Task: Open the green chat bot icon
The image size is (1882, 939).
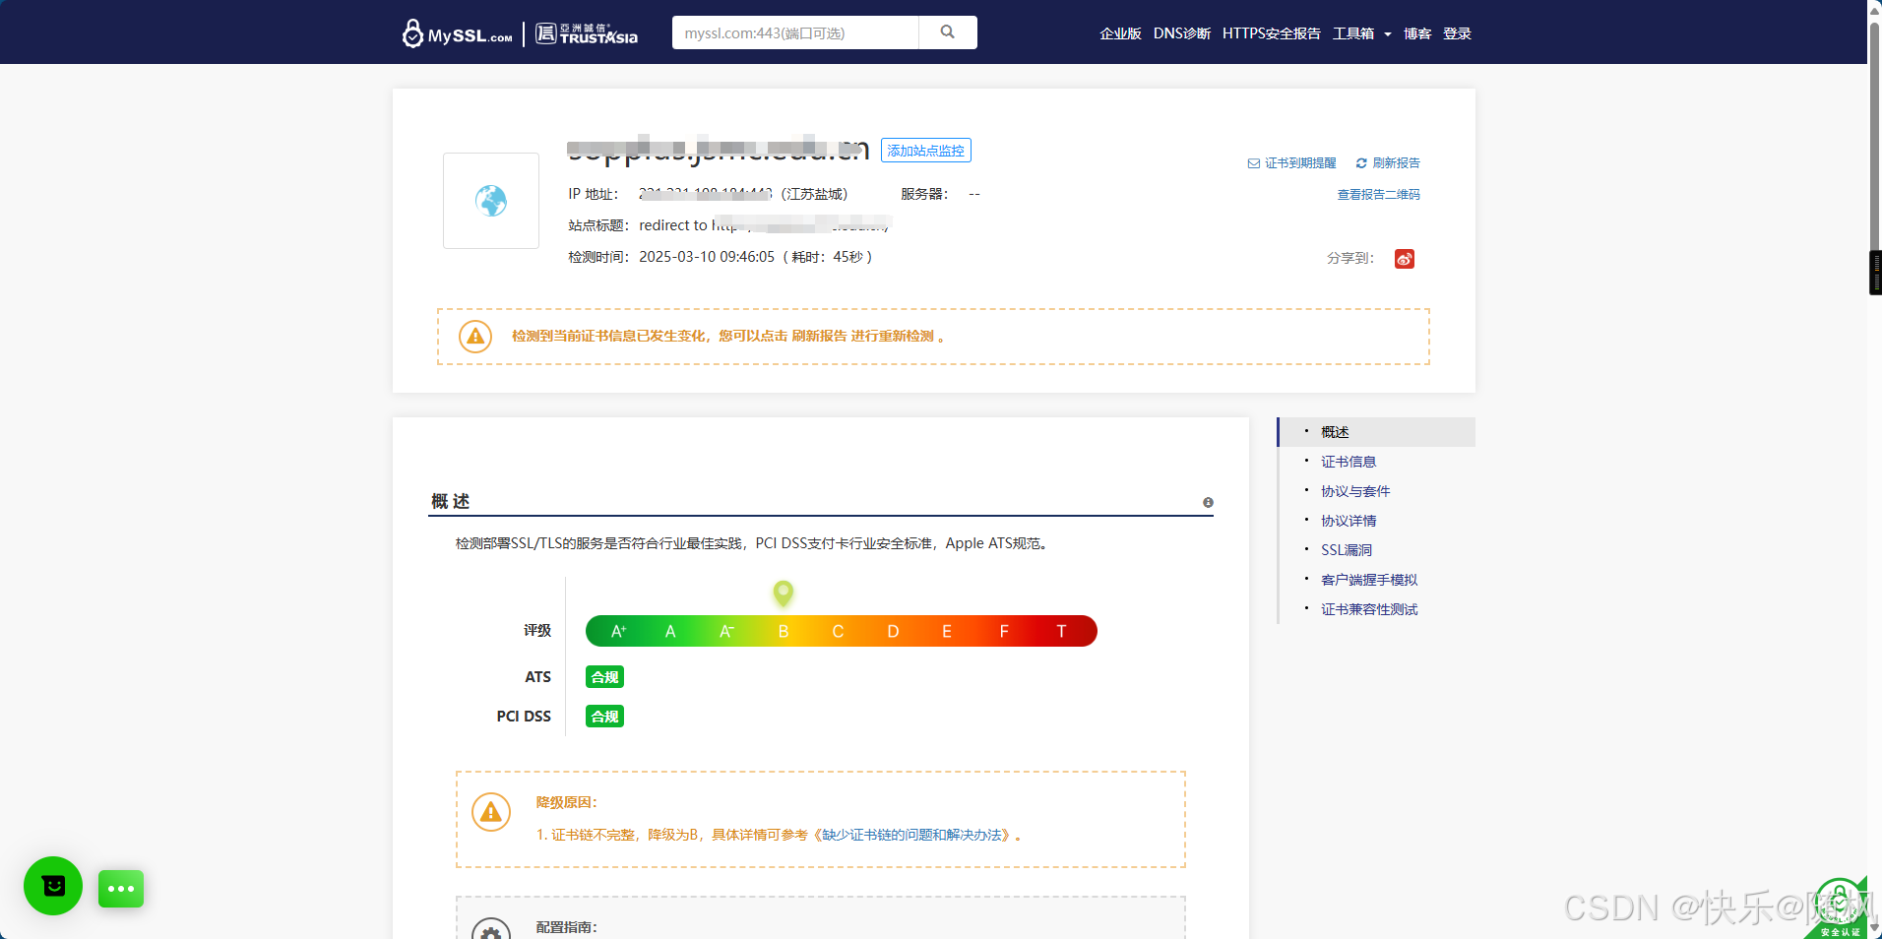Action: (53, 886)
